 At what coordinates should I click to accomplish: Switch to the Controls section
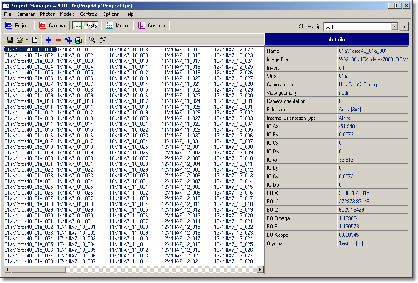click(151, 26)
